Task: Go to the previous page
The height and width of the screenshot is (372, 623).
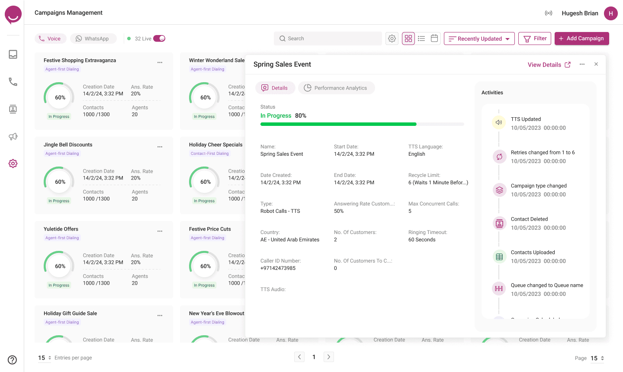Action: [299, 357]
